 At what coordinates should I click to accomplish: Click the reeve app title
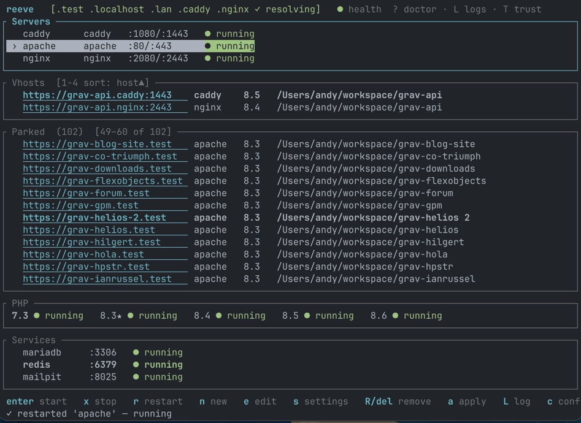[x=20, y=9]
